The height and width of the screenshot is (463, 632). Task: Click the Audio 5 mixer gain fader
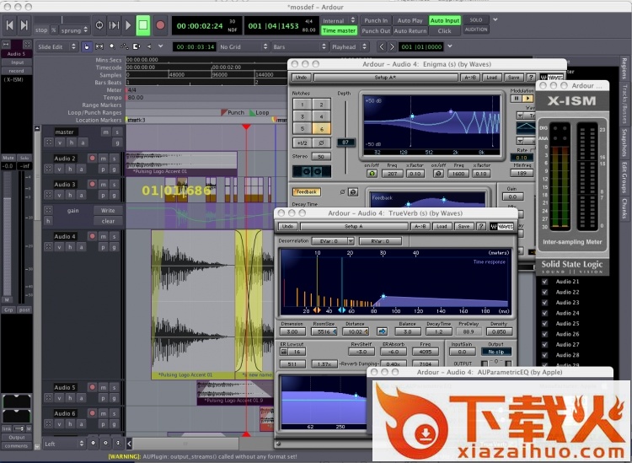[8, 234]
